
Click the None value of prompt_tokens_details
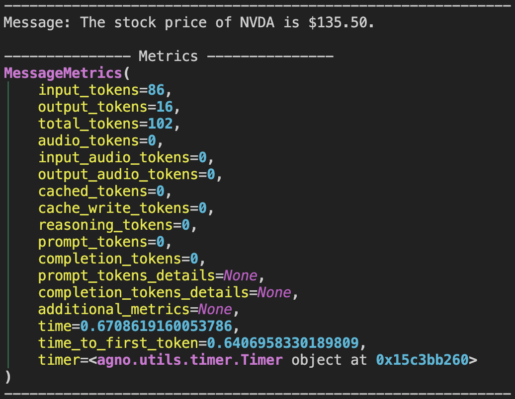(241, 276)
